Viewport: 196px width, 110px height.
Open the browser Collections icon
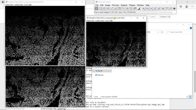181,6
